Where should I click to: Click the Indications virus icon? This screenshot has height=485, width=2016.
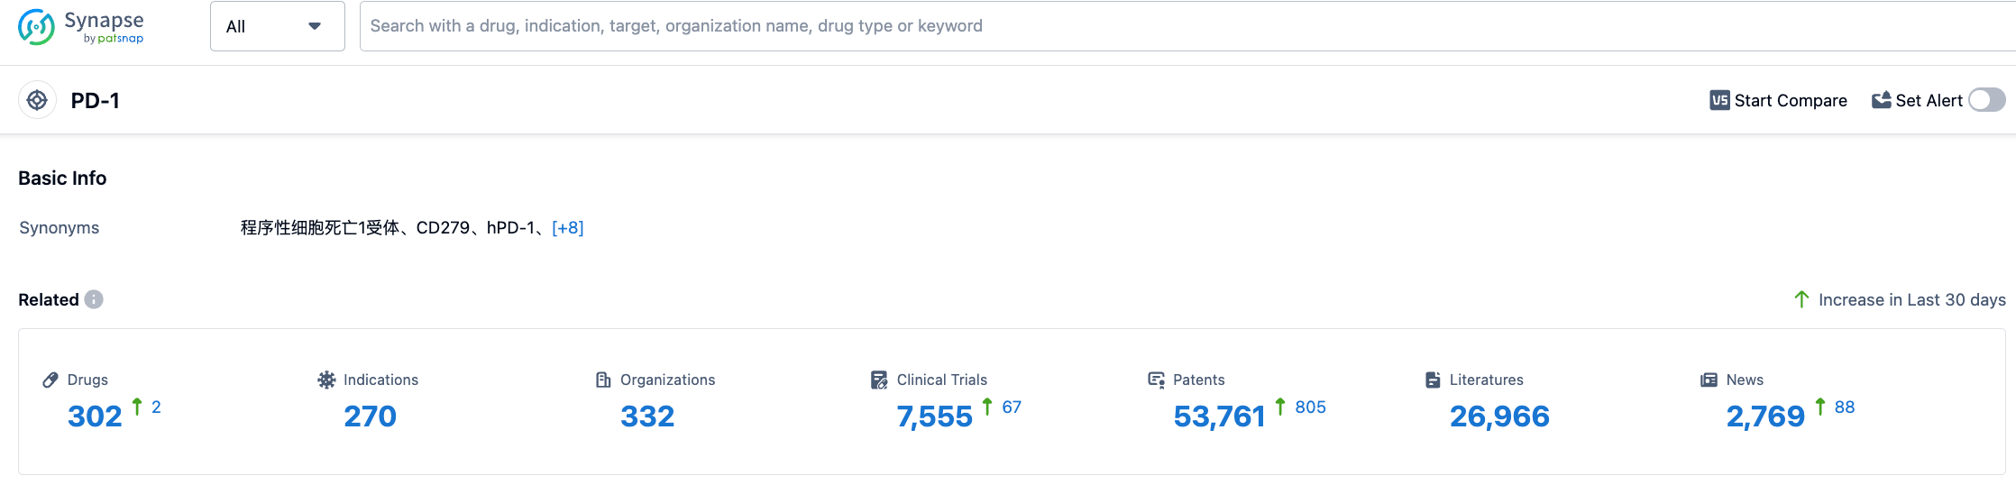[x=326, y=380]
